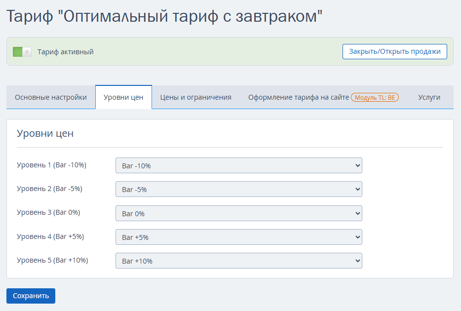Go to the "Услуги" tab
The height and width of the screenshot is (311, 461).
pos(429,97)
